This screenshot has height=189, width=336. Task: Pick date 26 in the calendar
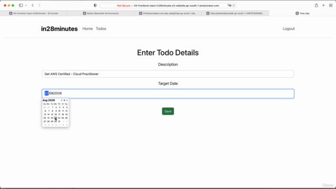point(67,118)
